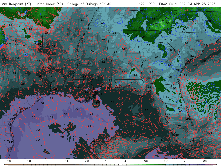
Task: Click the "F042 Valid: 06Z FRI APR 25 2025" text
Action: 187,4
